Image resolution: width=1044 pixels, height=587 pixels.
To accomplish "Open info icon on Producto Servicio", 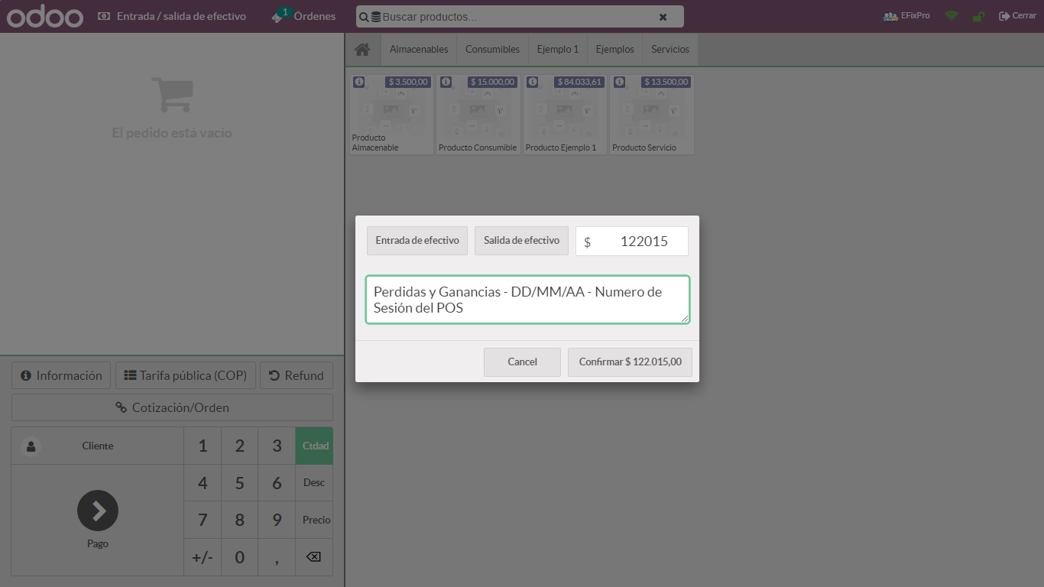I will pyautogui.click(x=619, y=82).
